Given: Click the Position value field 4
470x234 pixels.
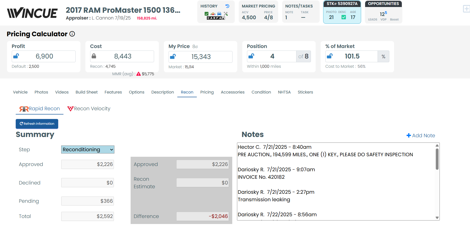Looking at the screenshot, I should click(x=272, y=56).
